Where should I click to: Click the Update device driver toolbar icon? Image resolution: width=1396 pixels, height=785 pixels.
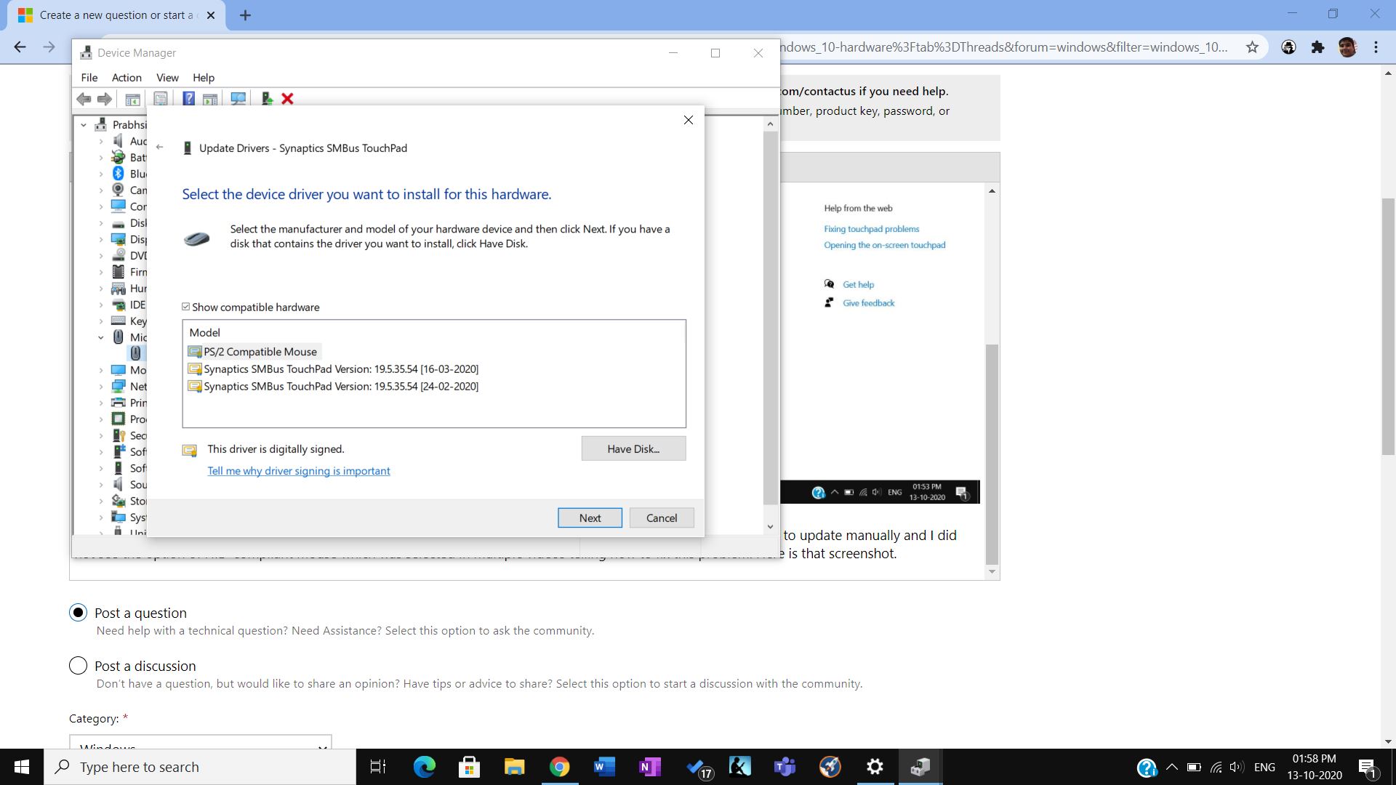point(267,99)
